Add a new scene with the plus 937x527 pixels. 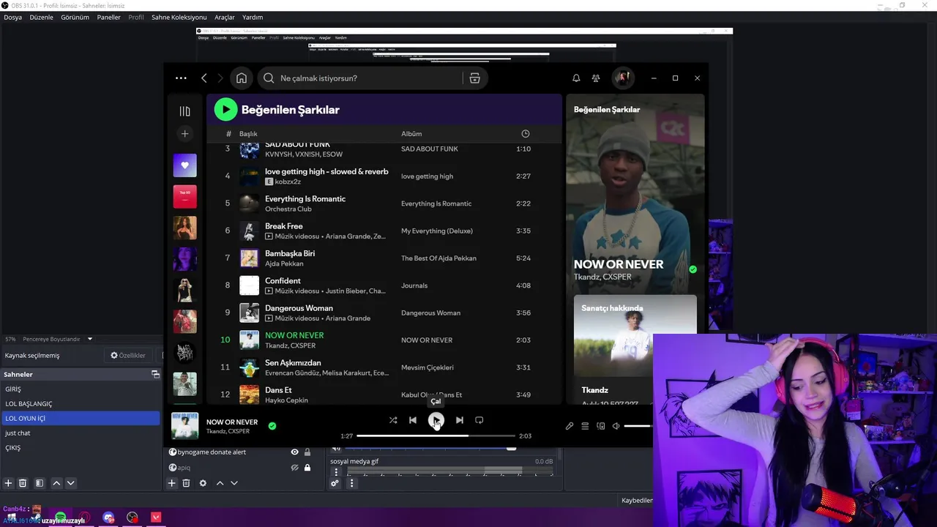(x=8, y=483)
